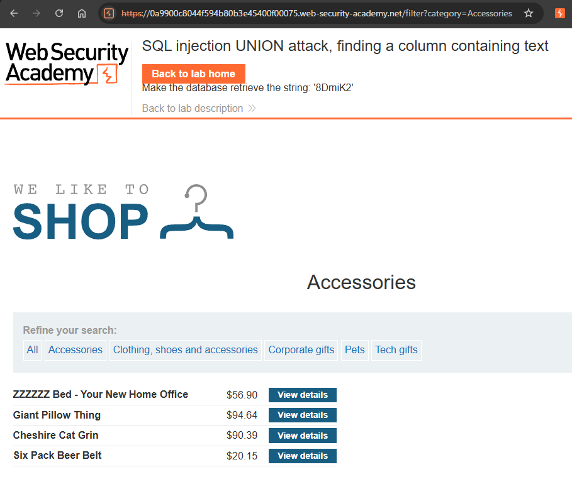The height and width of the screenshot is (489, 572).
Task: Open the Burp extension icon in toolbar
Action: click(x=559, y=13)
